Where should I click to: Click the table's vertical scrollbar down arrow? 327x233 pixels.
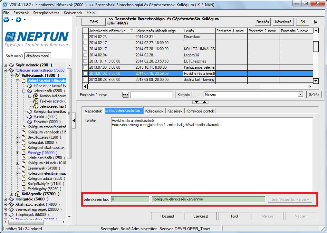(316, 81)
